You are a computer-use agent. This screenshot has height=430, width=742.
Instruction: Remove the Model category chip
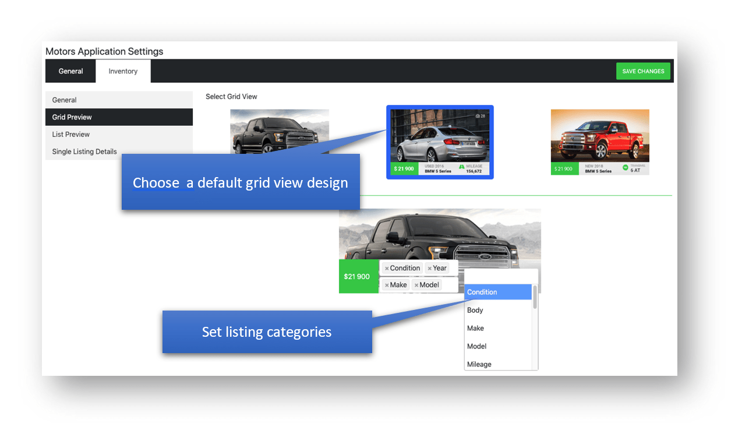418,284
